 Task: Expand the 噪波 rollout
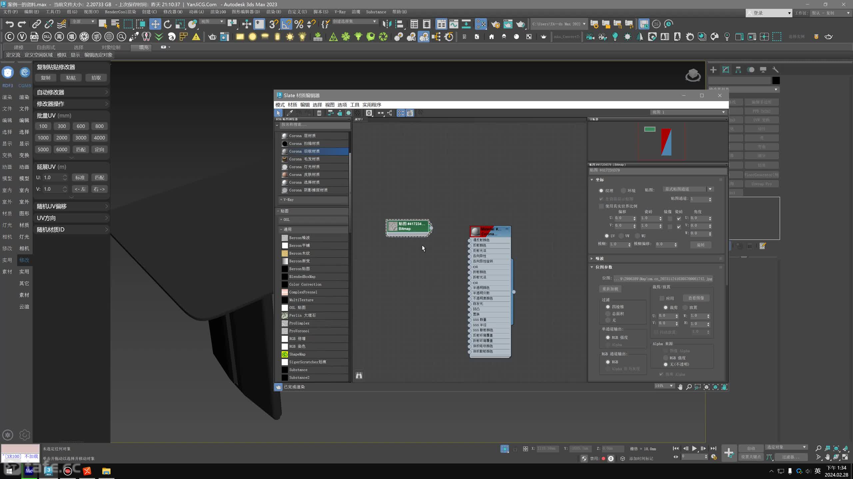coord(592,258)
